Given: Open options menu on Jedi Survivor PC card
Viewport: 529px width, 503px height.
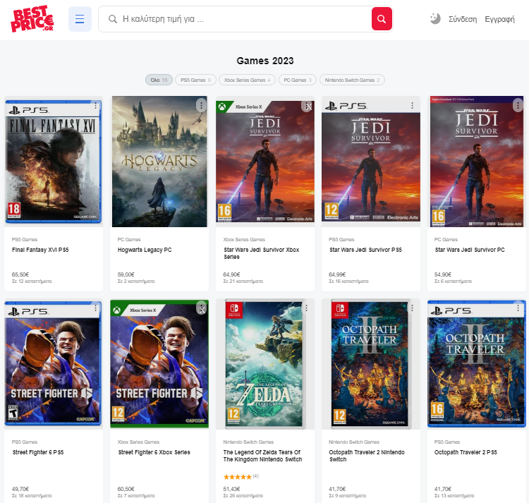Looking at the screenshot, I should (x=518, y=105).
